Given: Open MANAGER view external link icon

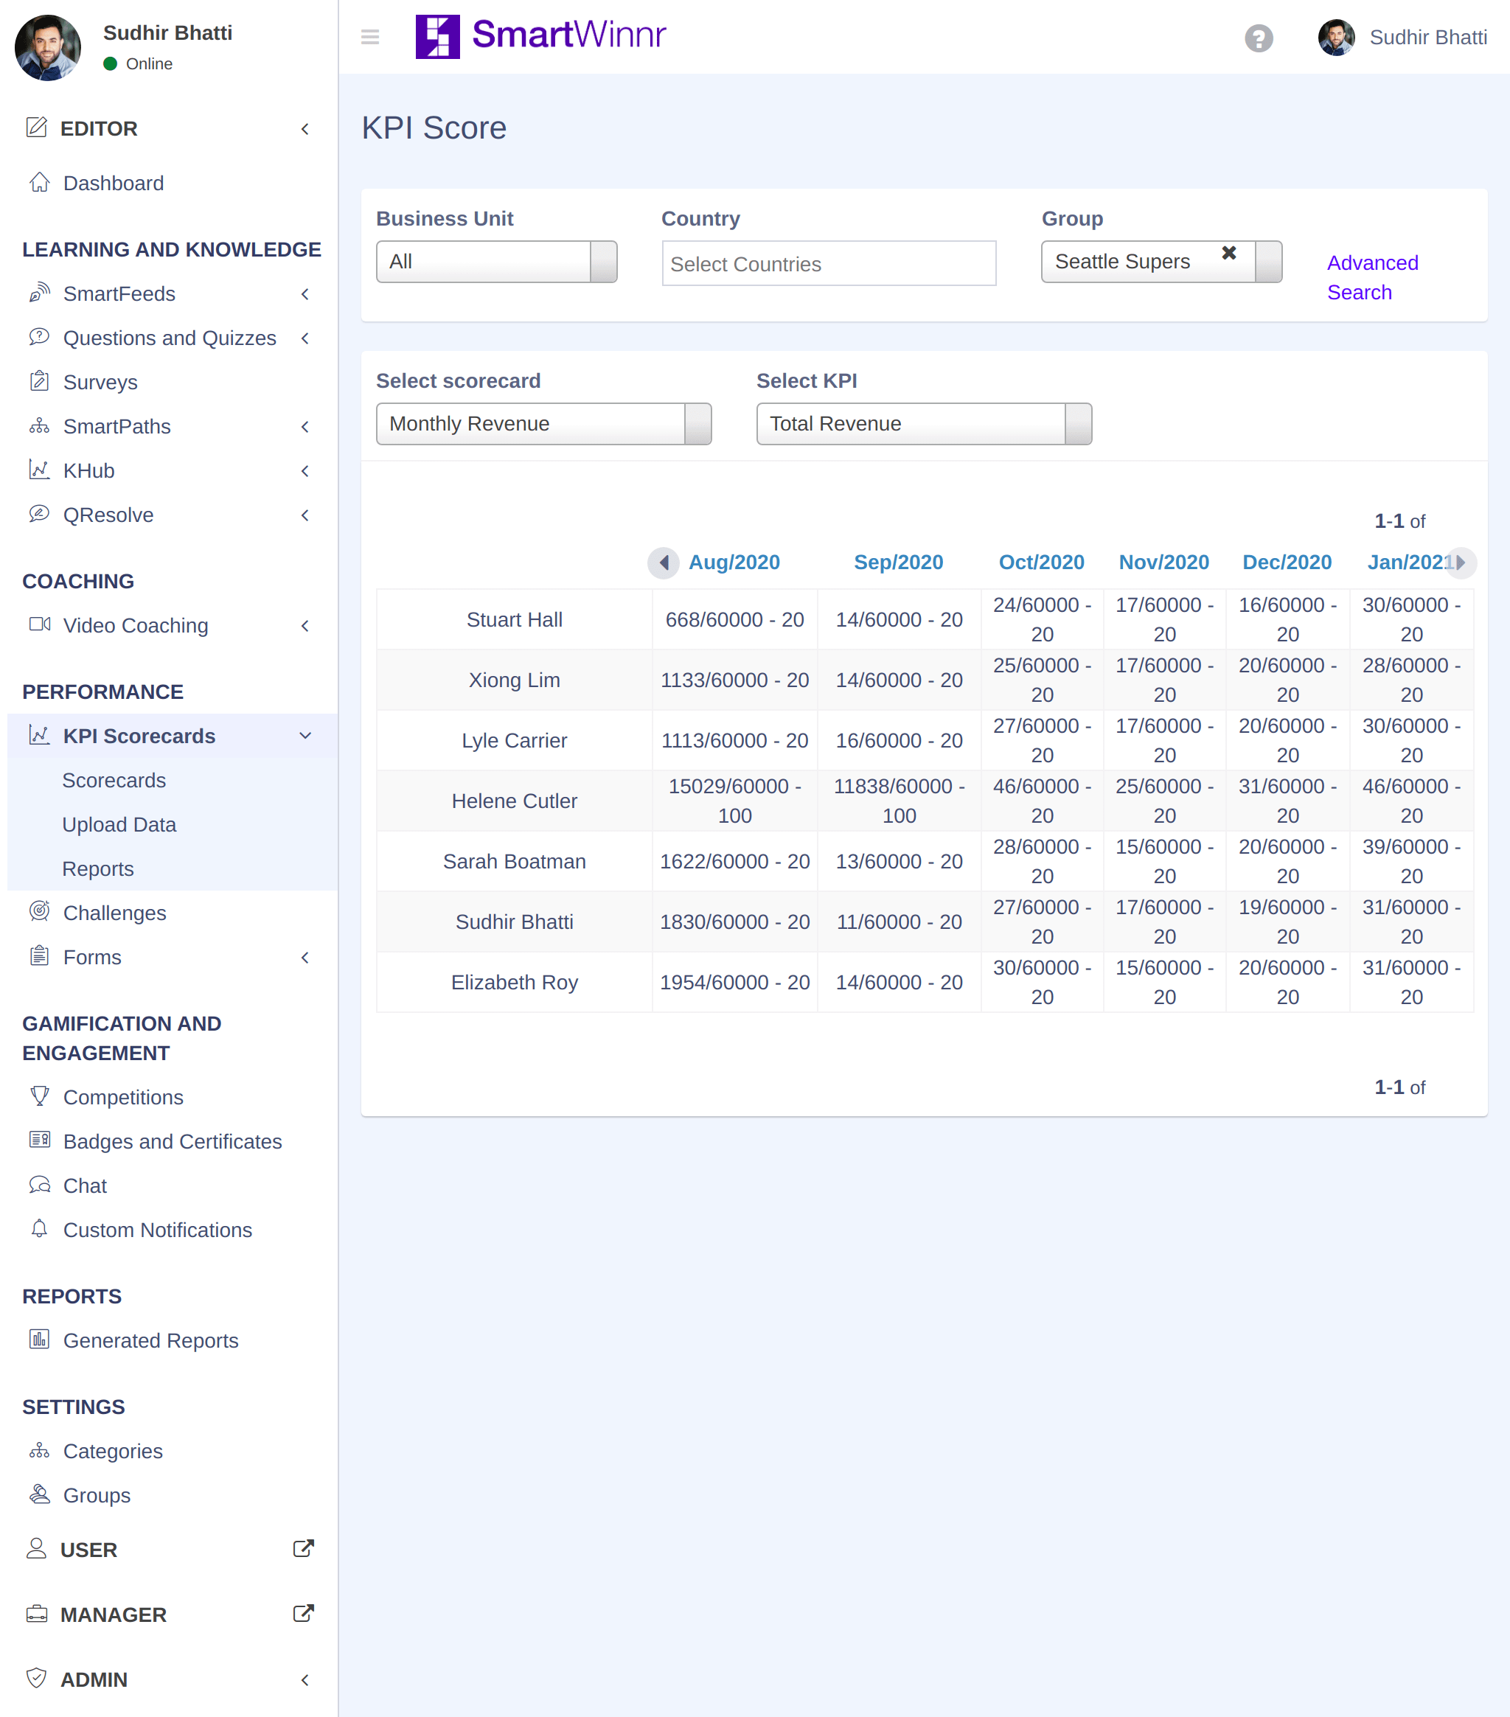Looking at the screenshot, I should pos(303,1614).
